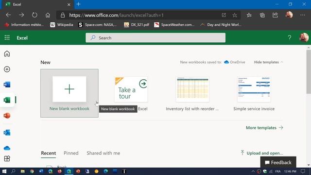This screenshot has width=311, height=175.
Task: Open Word from the sidebar
Action: (7, 85)
